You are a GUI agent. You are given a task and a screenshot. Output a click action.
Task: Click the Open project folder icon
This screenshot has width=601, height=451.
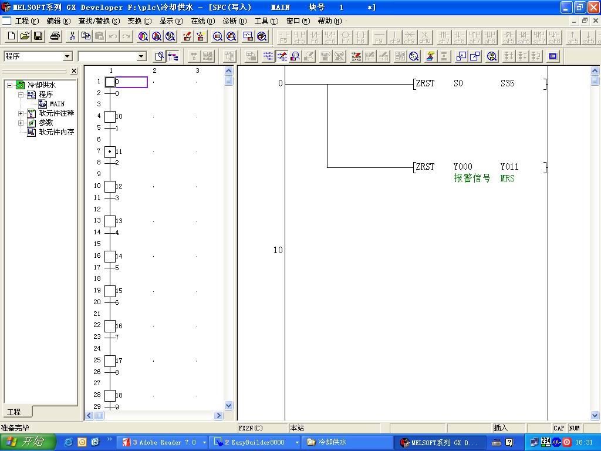tap(25, 36)
